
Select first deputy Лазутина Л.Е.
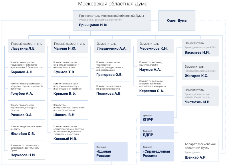pyautogui.click(x=26, y=46)
